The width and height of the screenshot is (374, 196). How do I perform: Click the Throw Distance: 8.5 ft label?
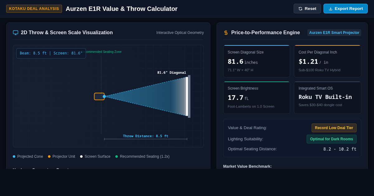(146, 136)
